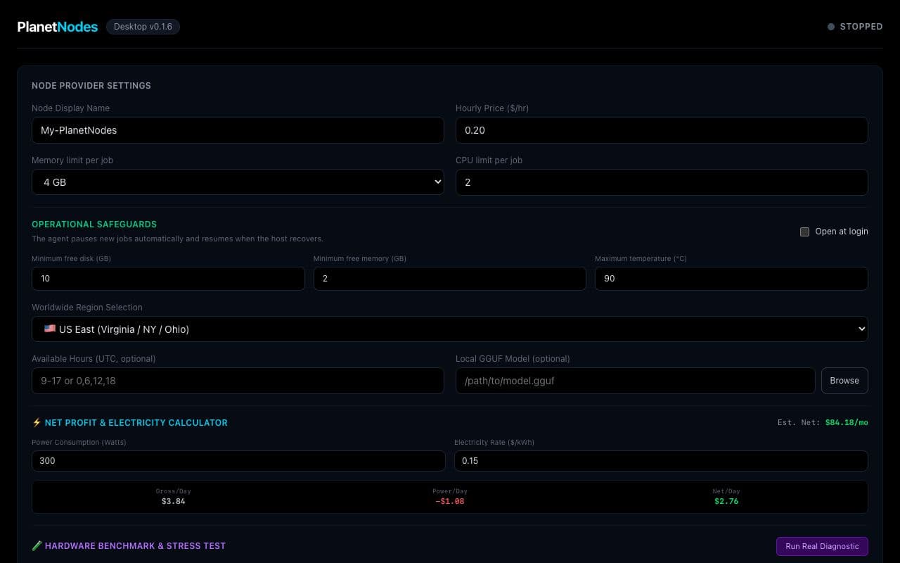Image resolution: width=900 pixels, height=563 pixels.
Task: Click the PlanetNodes logo
Action: point(58,27)
